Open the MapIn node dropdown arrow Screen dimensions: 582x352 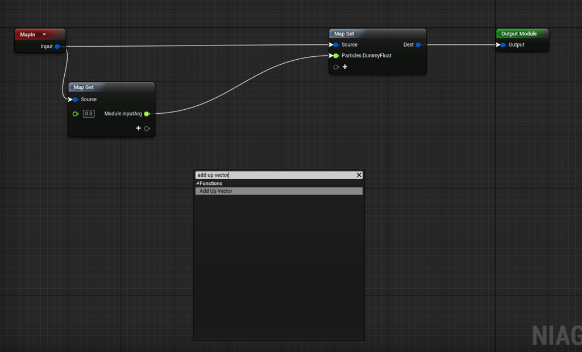(x=44, y=35)
